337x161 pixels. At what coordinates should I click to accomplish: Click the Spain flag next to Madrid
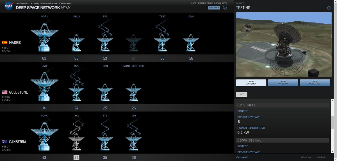tap(4, 42)
